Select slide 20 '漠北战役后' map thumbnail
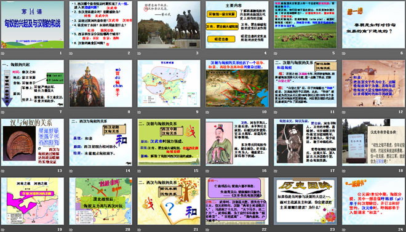Screen dimensions: 406x232 click(101, 201)
